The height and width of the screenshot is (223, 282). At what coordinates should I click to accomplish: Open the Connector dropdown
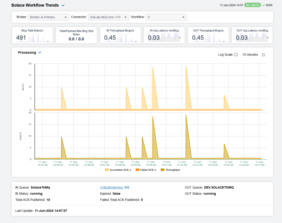pos(108,17)
